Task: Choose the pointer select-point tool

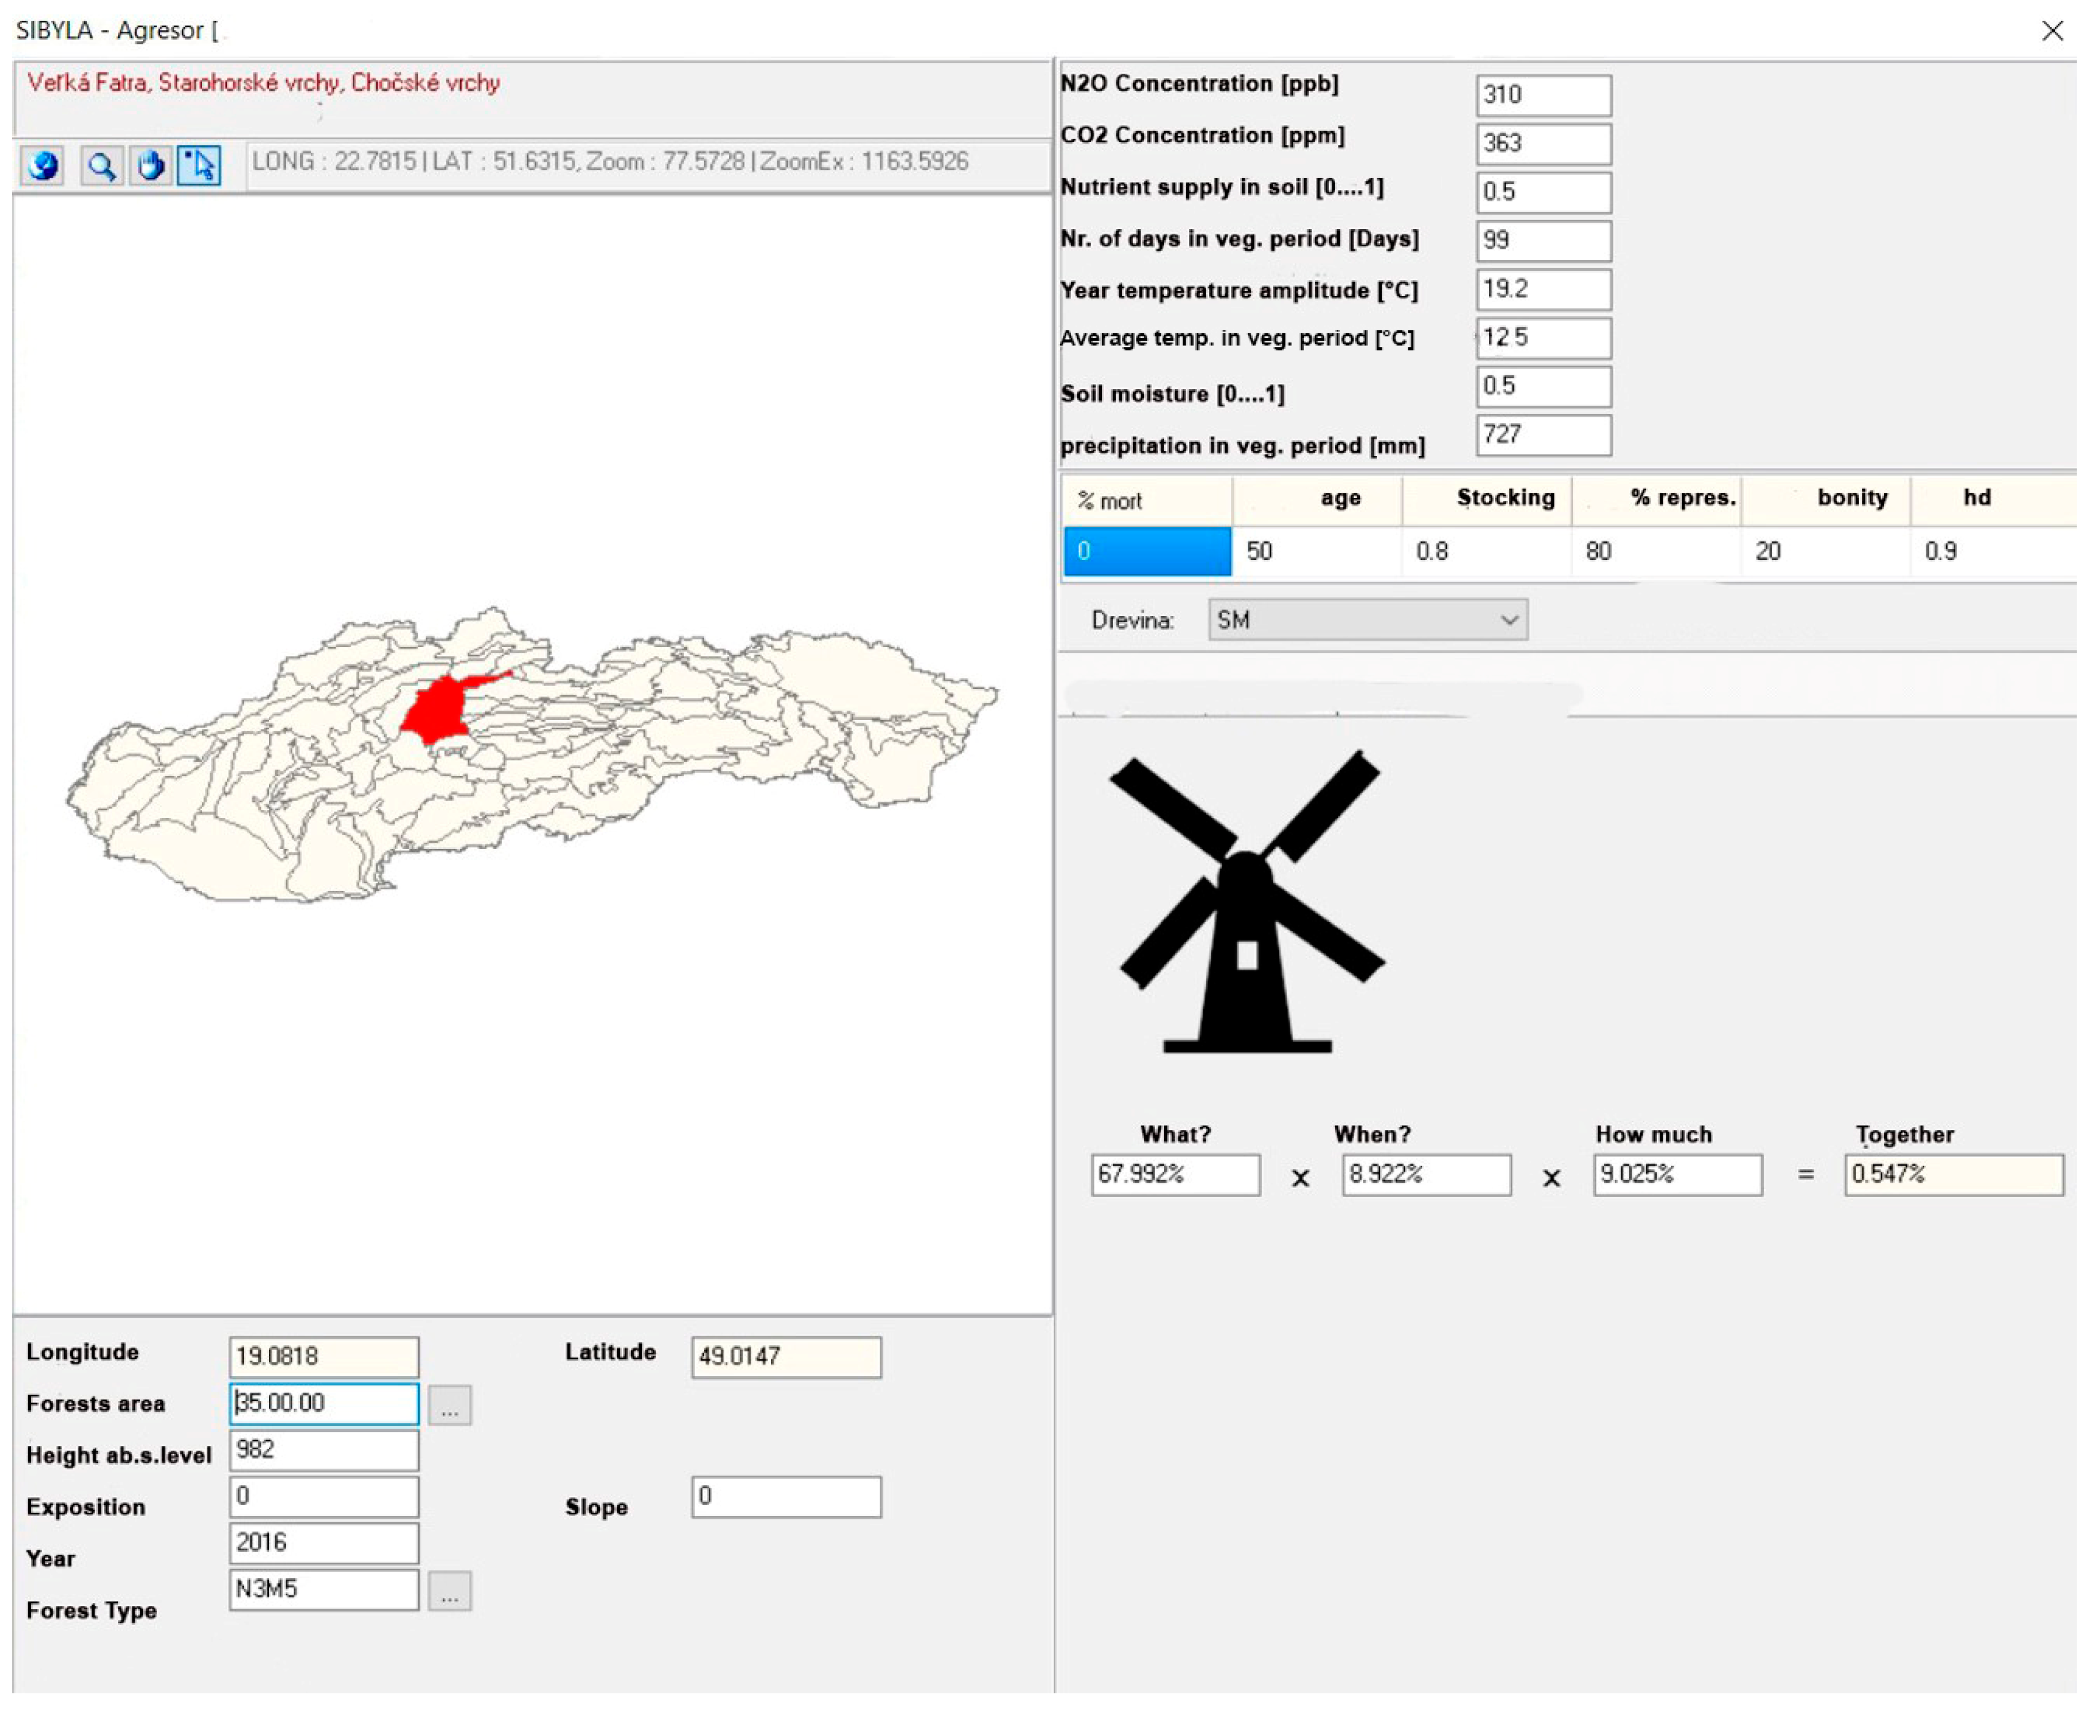Action: (199, 165)
